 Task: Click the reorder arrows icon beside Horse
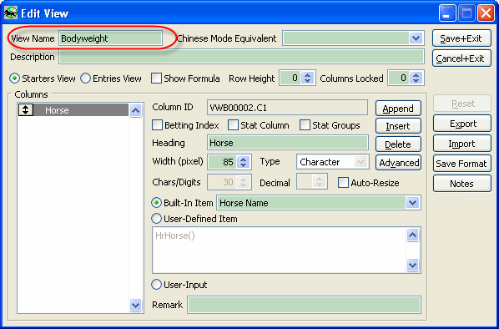pos(26,110)
